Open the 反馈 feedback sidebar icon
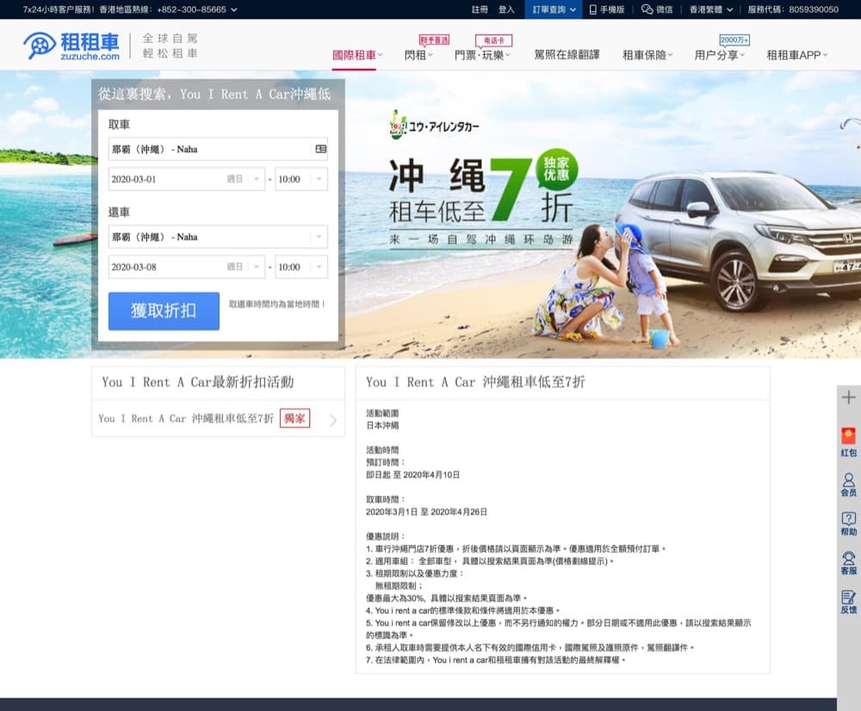The image size is (861, 711). click(x=848, y=603)
